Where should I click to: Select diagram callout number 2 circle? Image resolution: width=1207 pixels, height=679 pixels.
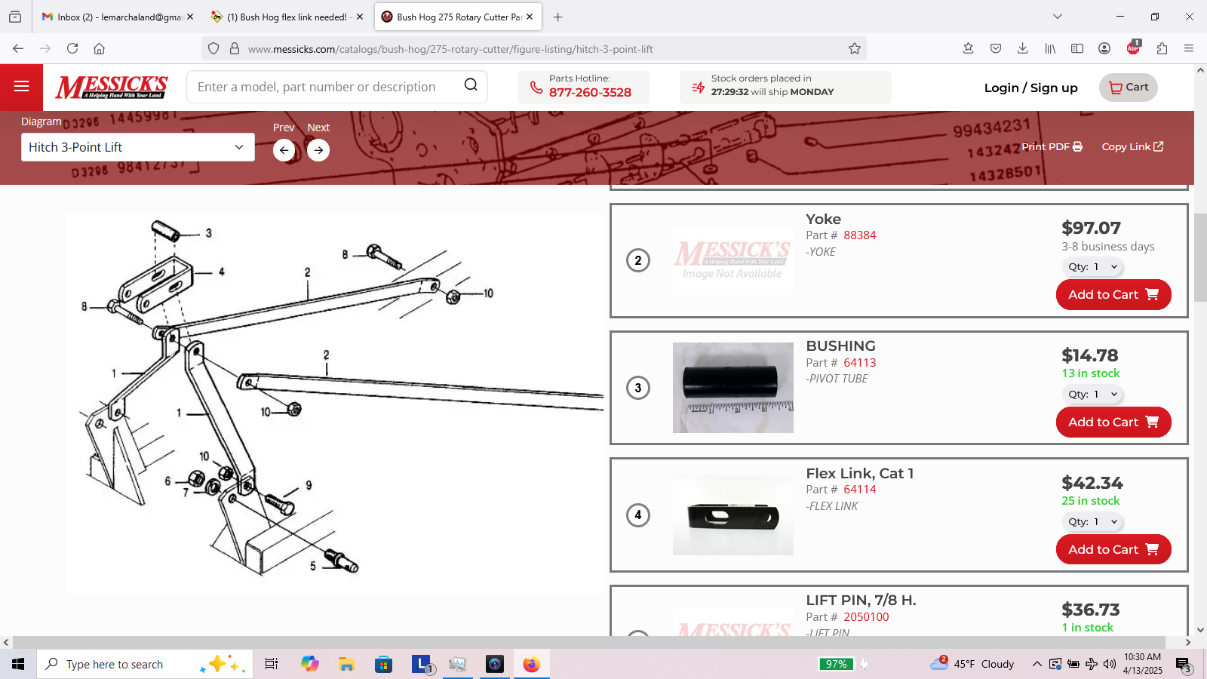pos(638,260)
